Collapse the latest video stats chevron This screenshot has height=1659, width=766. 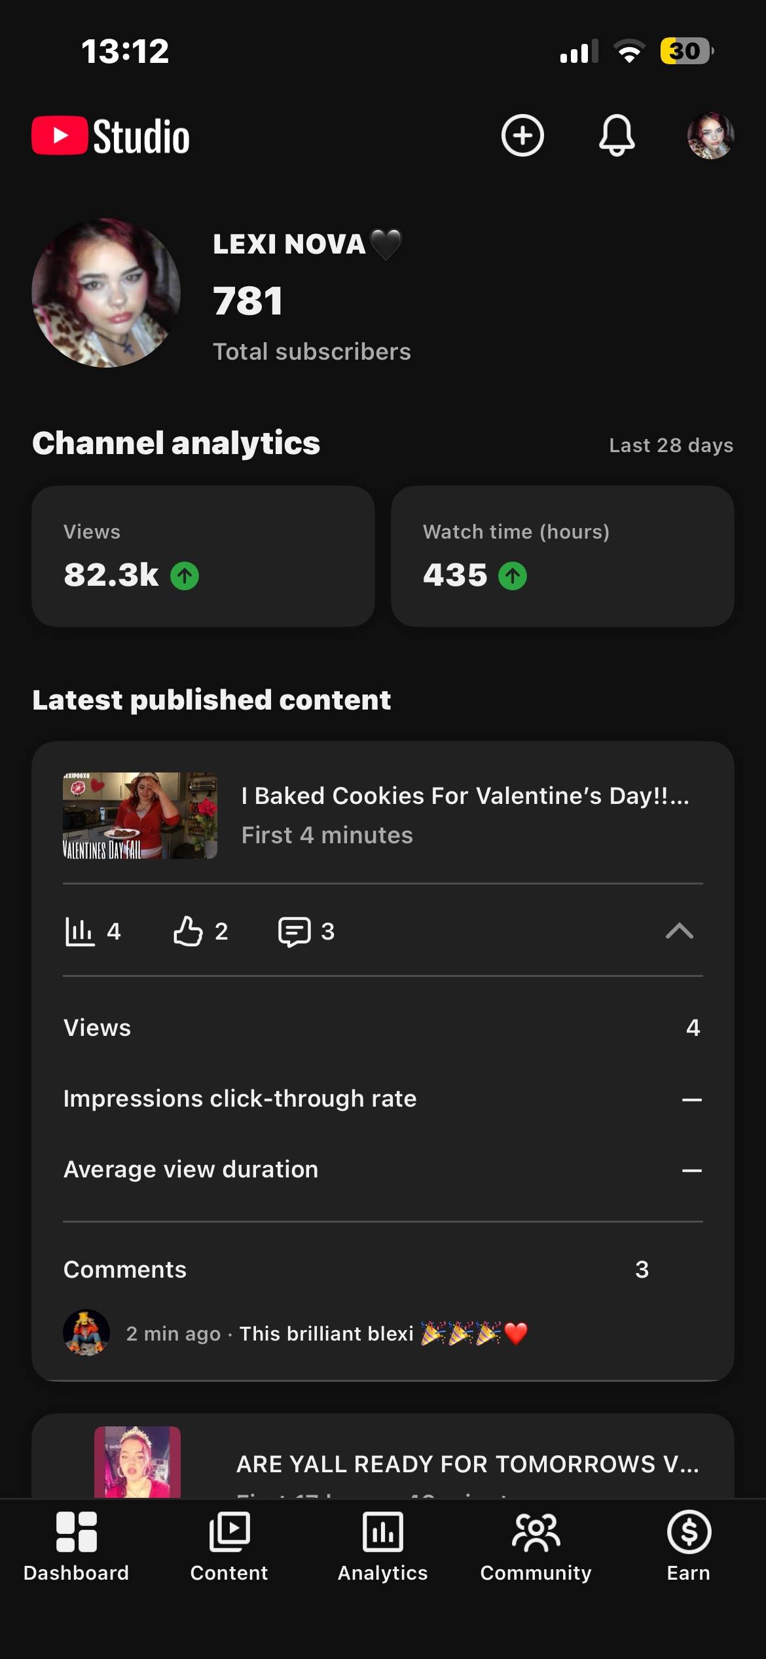[679, 930]
